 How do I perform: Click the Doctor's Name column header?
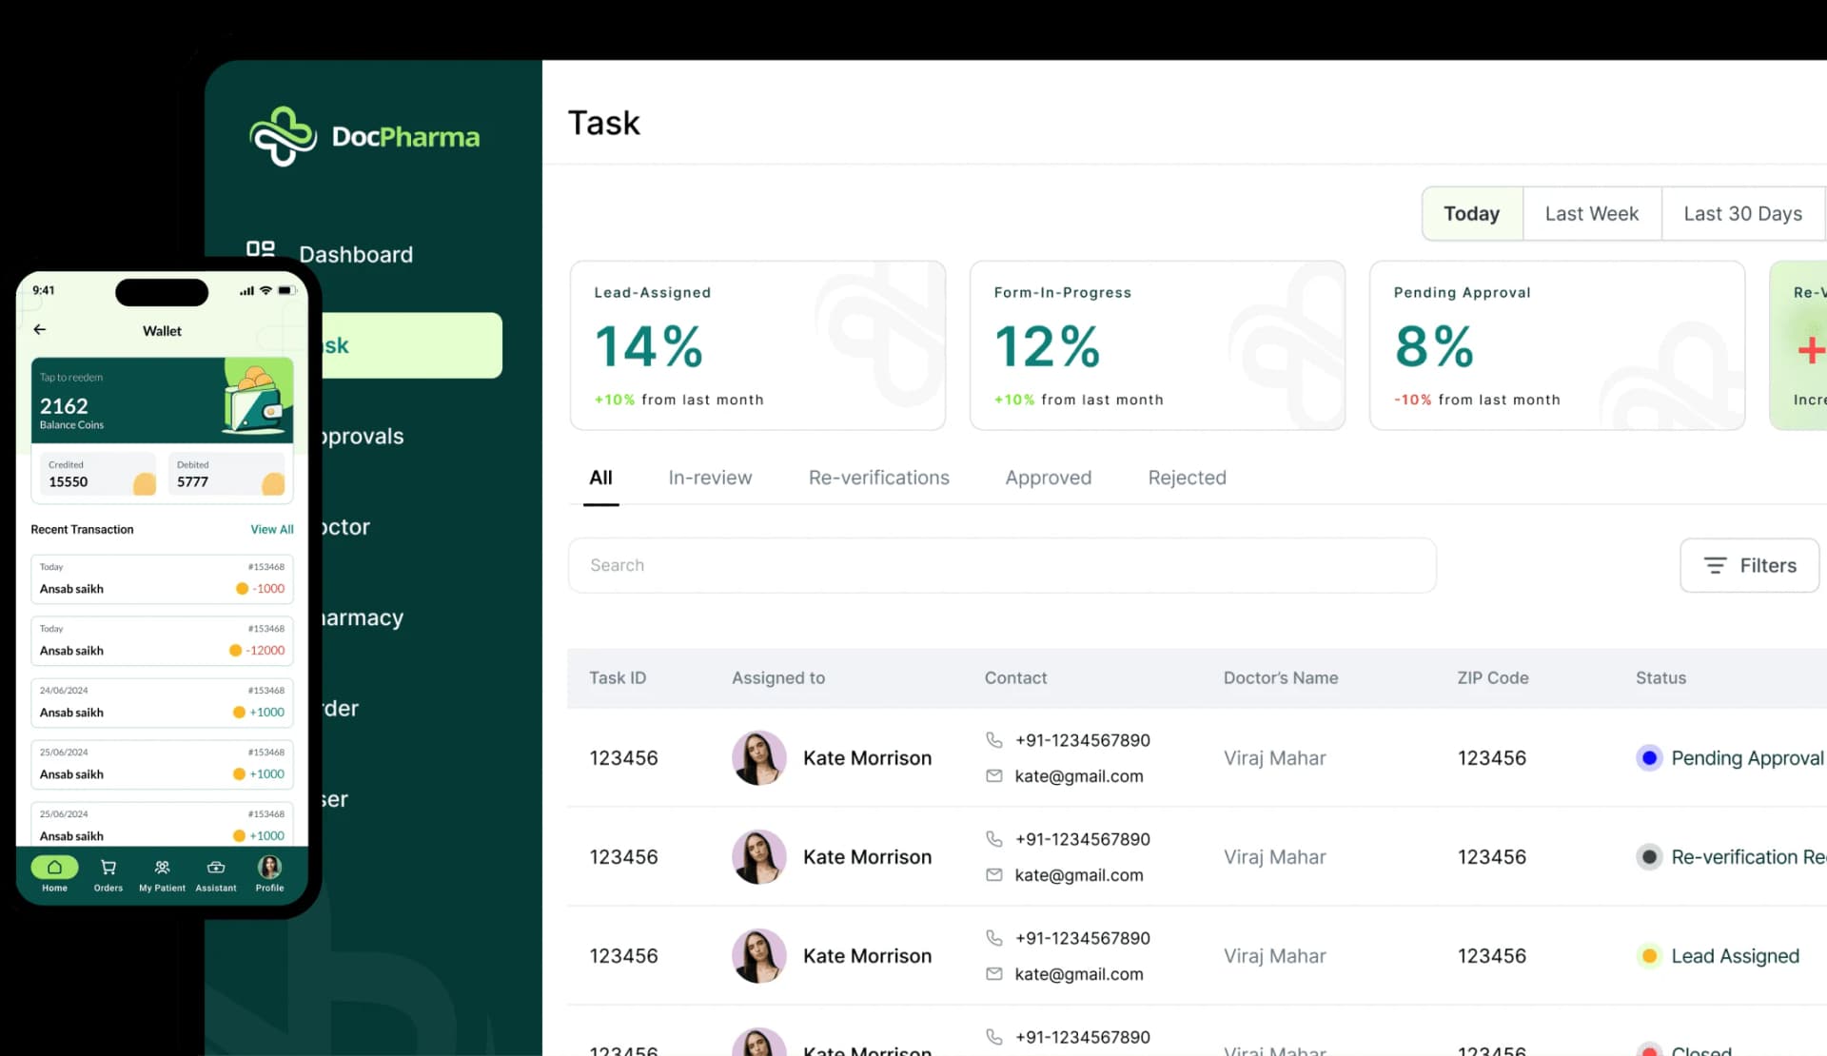tap(1281, 678)
